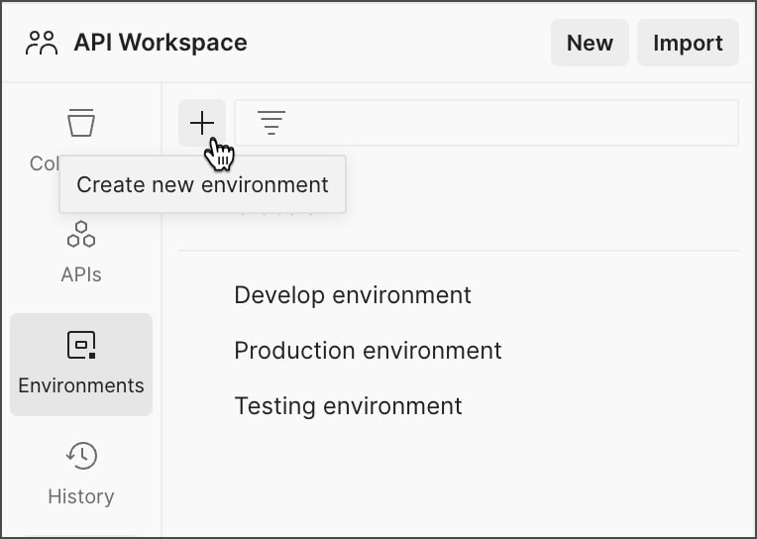
Task: Select Develop environment from the list
Action: point(353,295)
